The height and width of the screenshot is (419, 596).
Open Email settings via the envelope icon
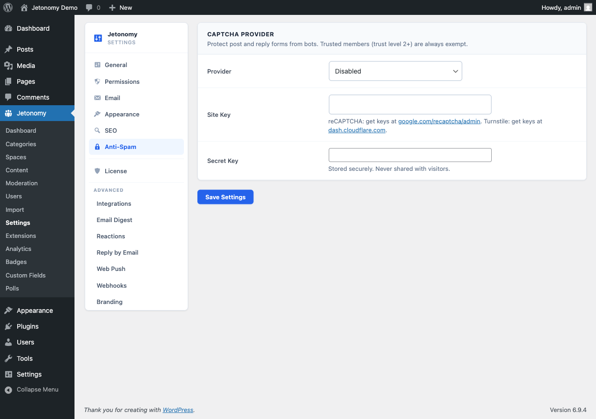pos(98,98)
